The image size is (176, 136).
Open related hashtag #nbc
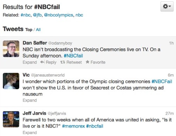[26, 15]
